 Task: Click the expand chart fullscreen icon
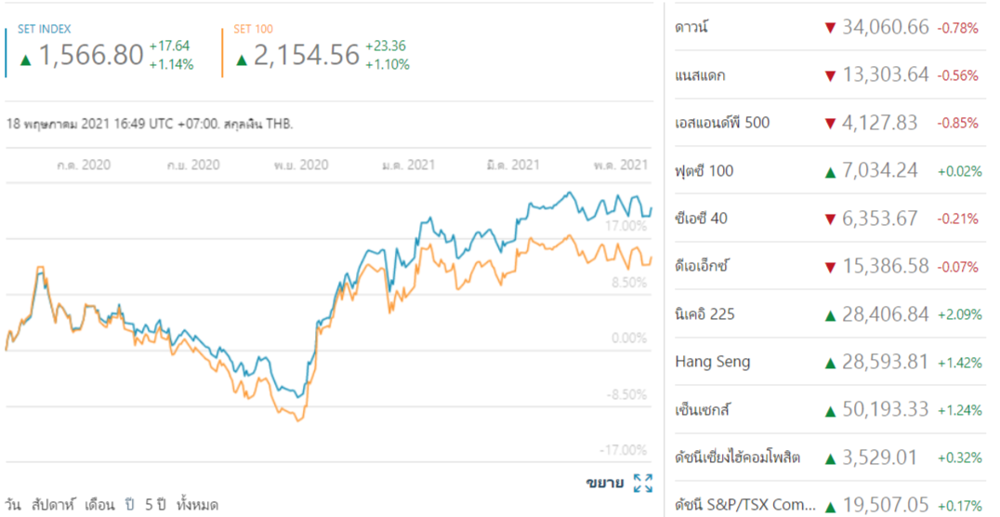coord(642,483)
